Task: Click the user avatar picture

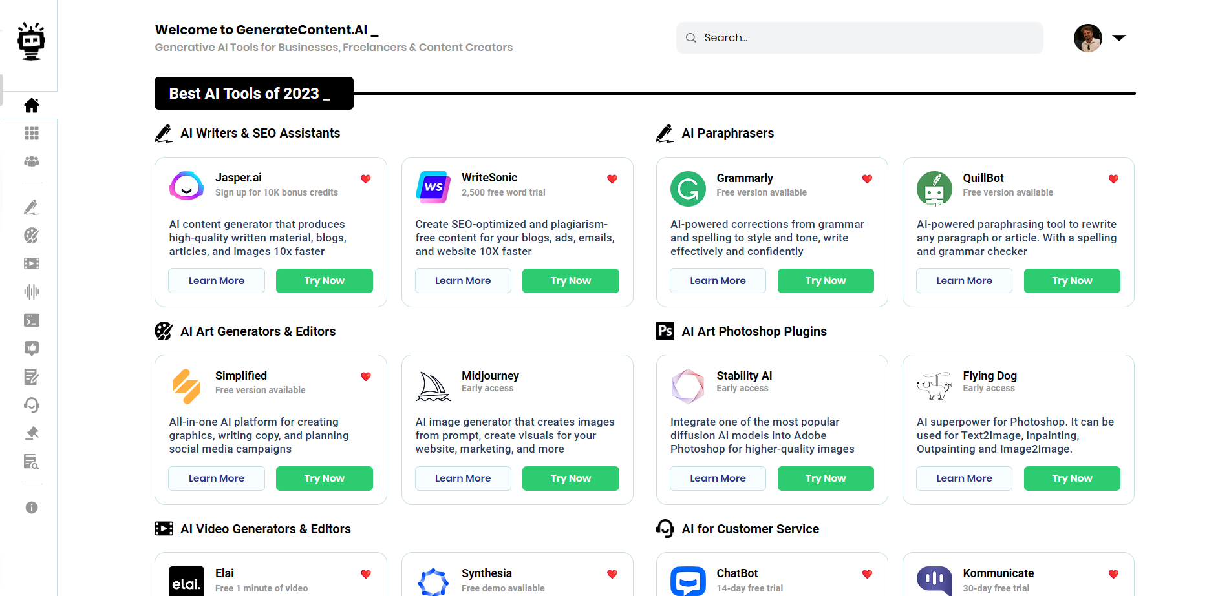Action: (1088, 38)
